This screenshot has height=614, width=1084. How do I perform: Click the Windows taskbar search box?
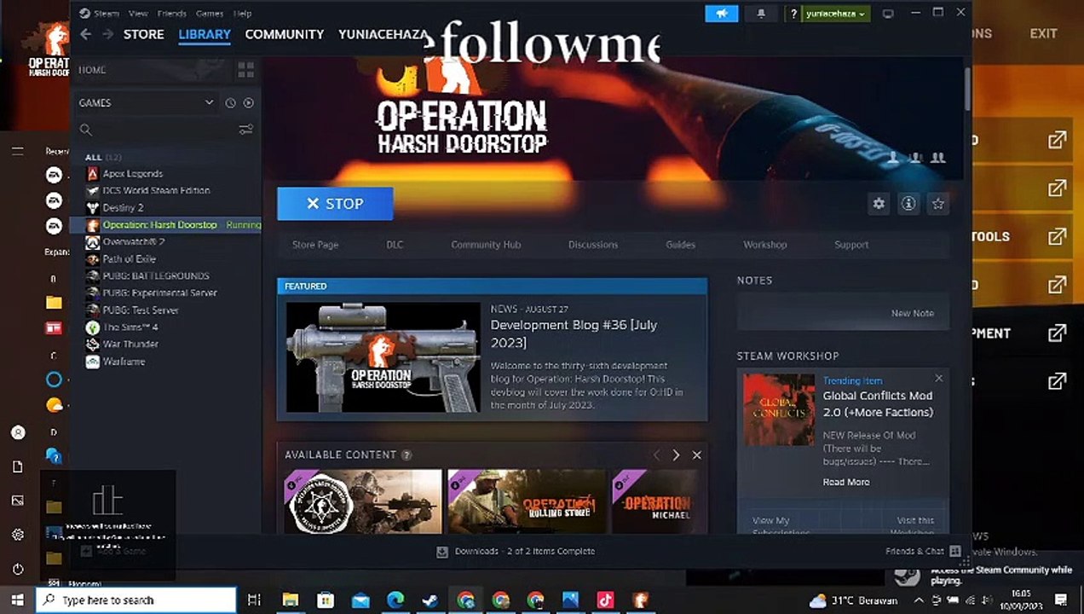135,600
